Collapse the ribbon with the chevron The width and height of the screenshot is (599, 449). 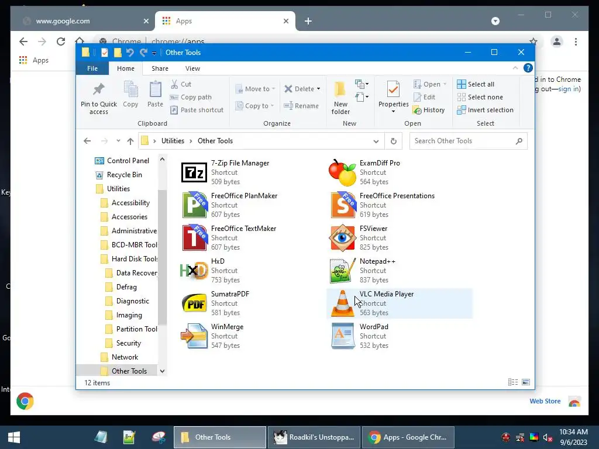[x=515, y=68]
